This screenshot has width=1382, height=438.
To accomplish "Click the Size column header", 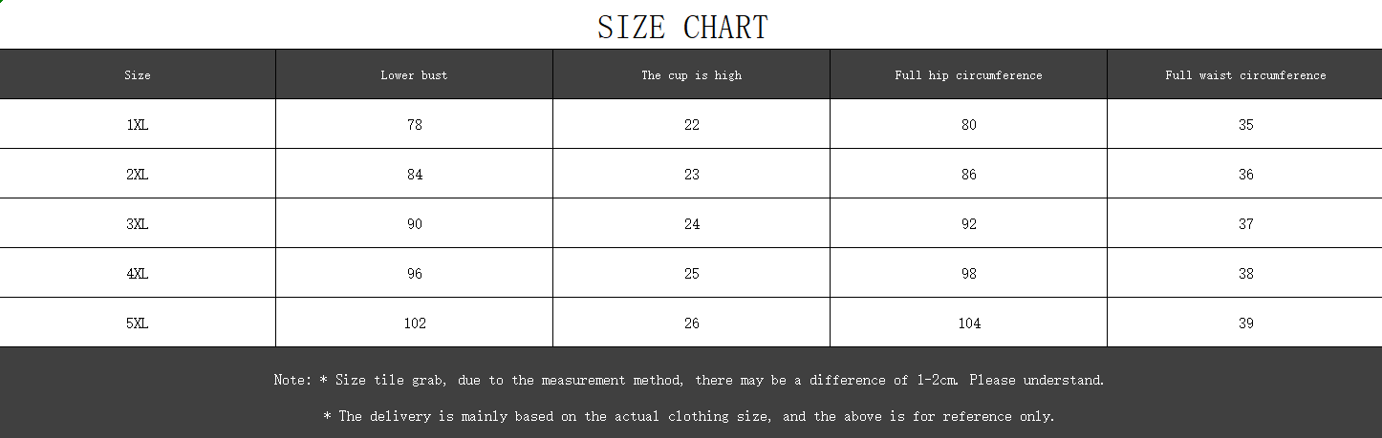I will pos(138,75).
